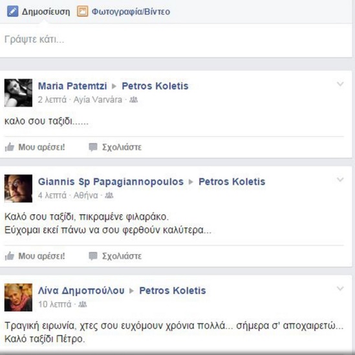Open the options chevron on Λίνα Δημοπούλου's post
355x355 pixels.
(340, 288)
